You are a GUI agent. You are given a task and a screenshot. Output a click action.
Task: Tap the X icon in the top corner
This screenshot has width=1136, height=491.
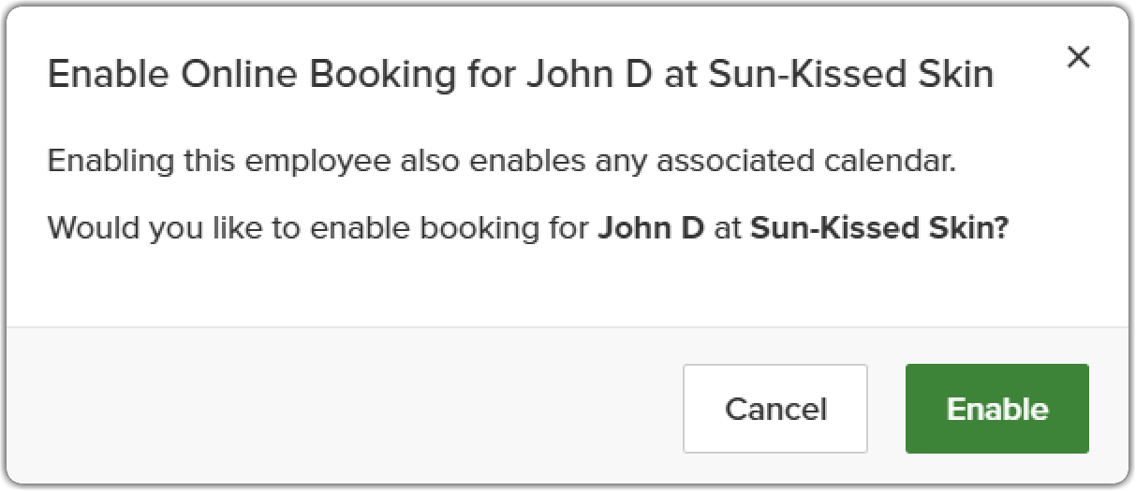tap(1079, 57)
